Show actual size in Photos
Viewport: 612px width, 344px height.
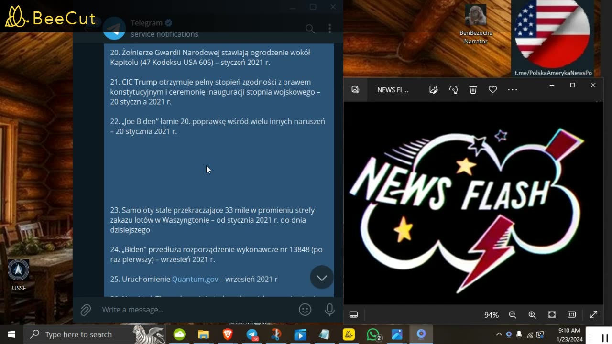[x=571, y=314]
